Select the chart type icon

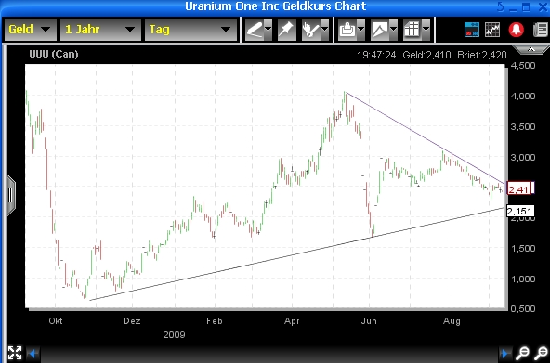tap(380, 30)
